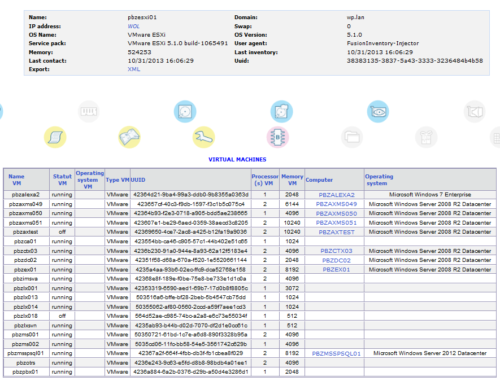500x381 pixels.
Task: Open the PBZAXMS050 computer link
Action: [336, 213]
